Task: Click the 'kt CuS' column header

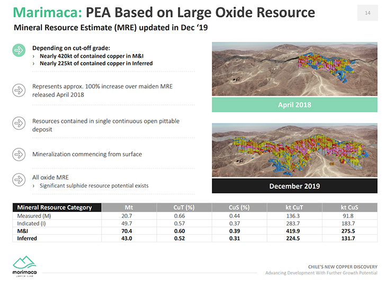Action: (350, 207)
